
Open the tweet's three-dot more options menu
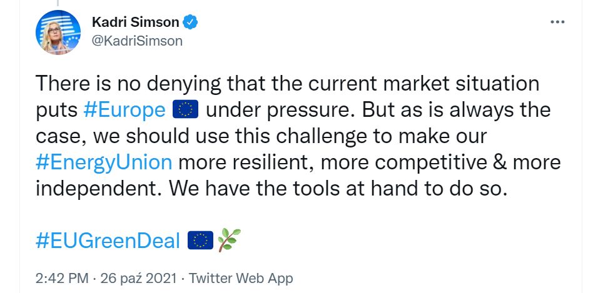click(557, 22)
